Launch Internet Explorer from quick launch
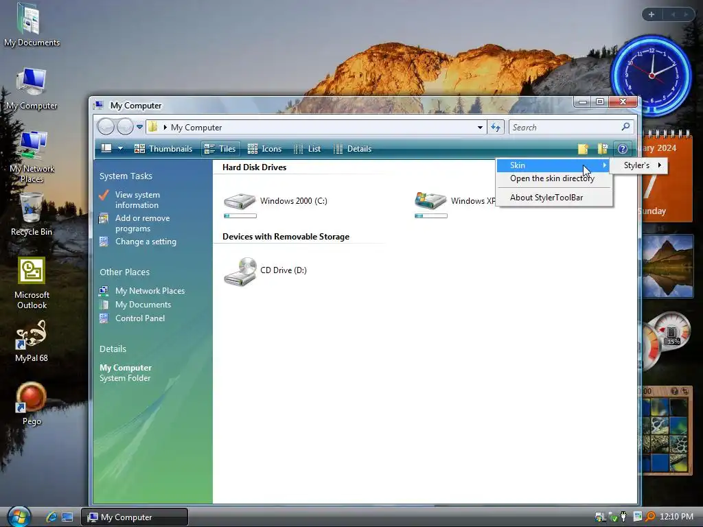This screenshot has height=527, width=703. pos(51,517)
